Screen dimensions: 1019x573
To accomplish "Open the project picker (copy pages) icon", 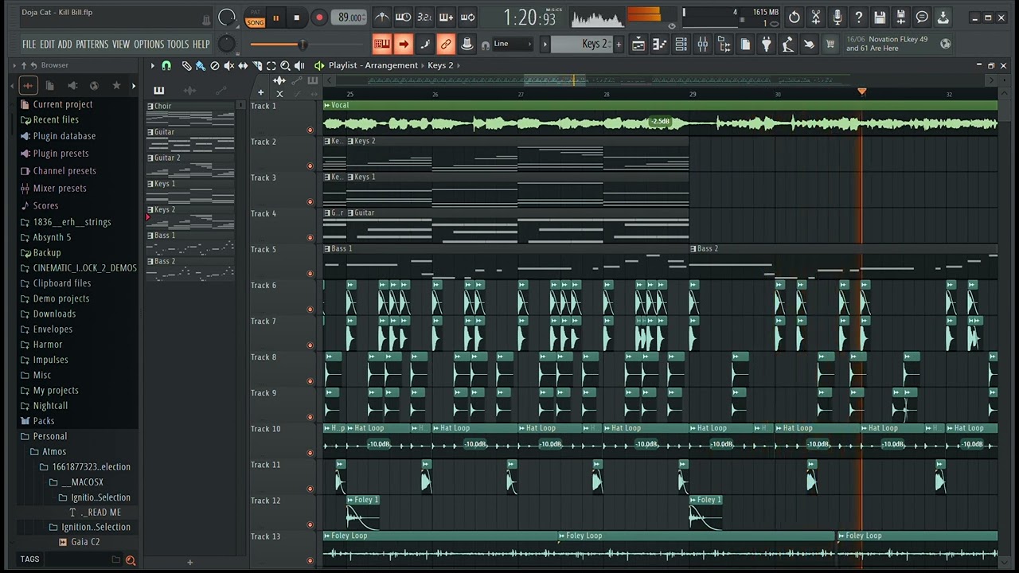I will pos(745,45).
